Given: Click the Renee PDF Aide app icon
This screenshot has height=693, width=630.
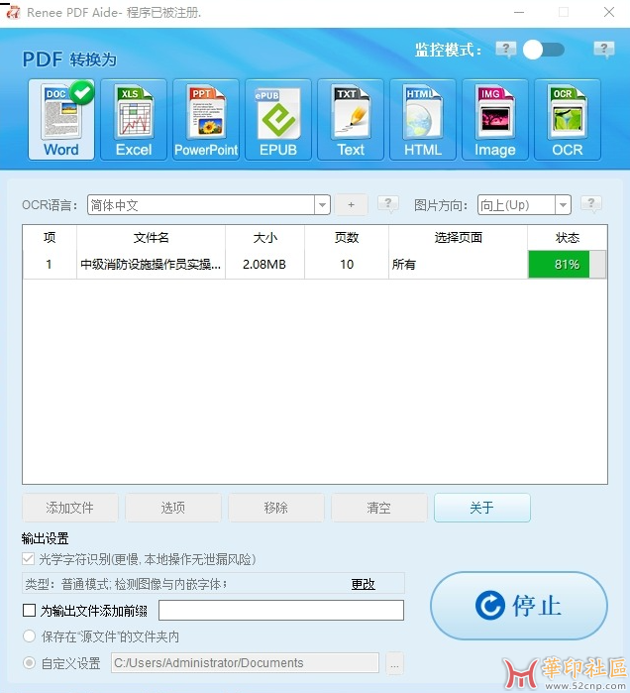Looking at the screenshot, I should (13, 12).
